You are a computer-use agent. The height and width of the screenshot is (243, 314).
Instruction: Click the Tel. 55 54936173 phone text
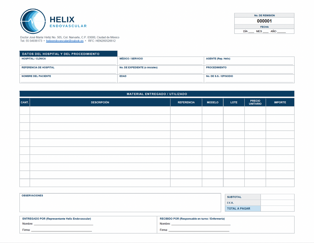(x=31, y=41)
